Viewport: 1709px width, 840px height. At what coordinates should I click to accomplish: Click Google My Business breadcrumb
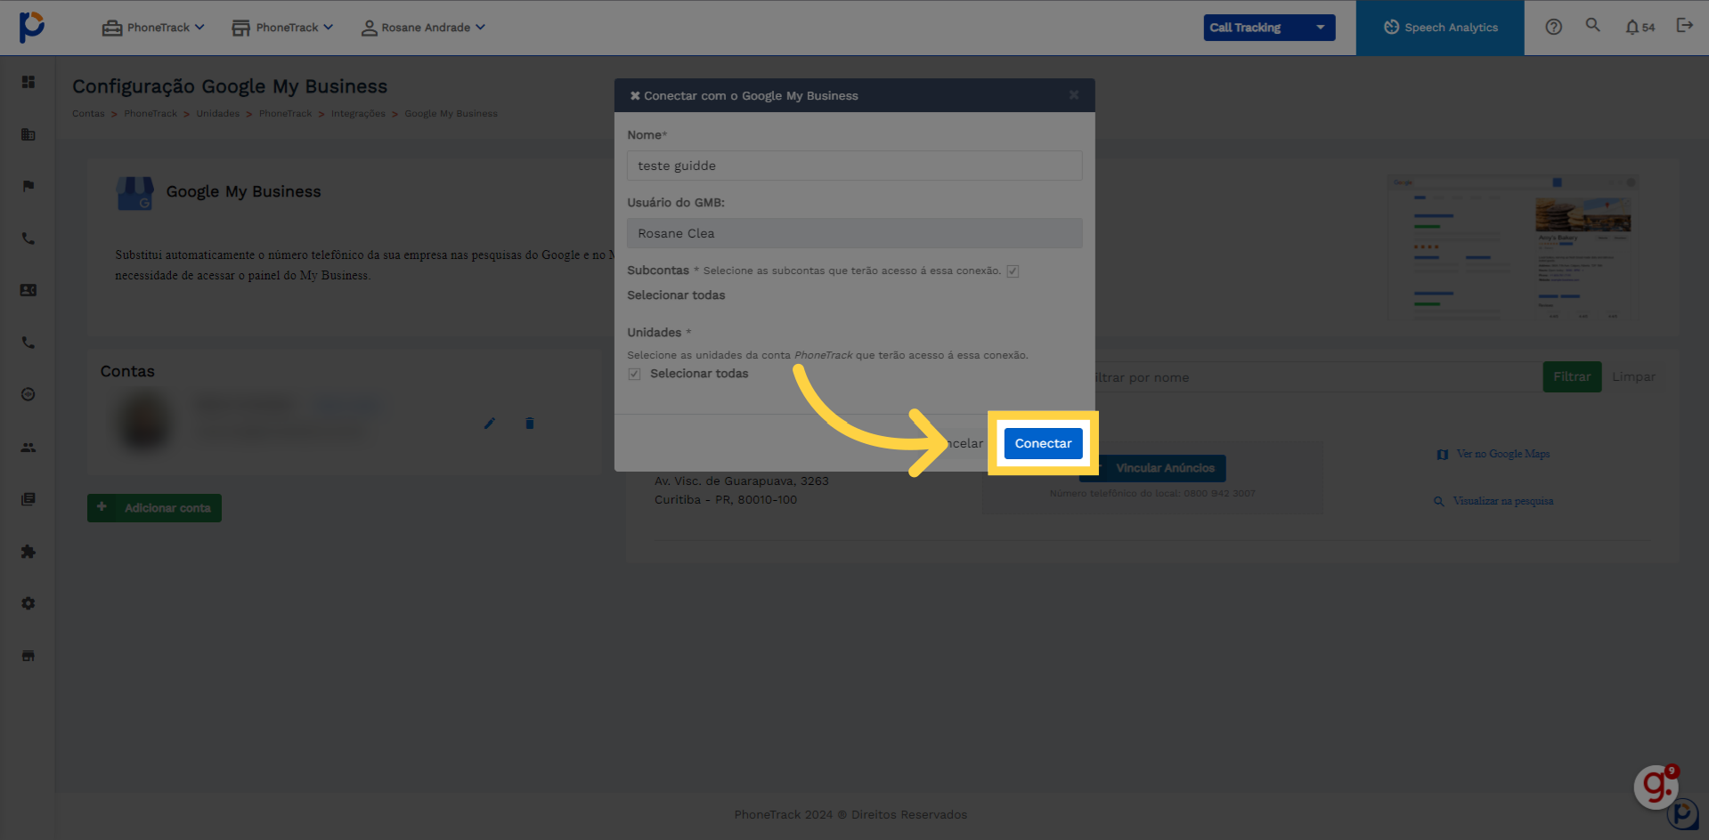coord(451,114)
